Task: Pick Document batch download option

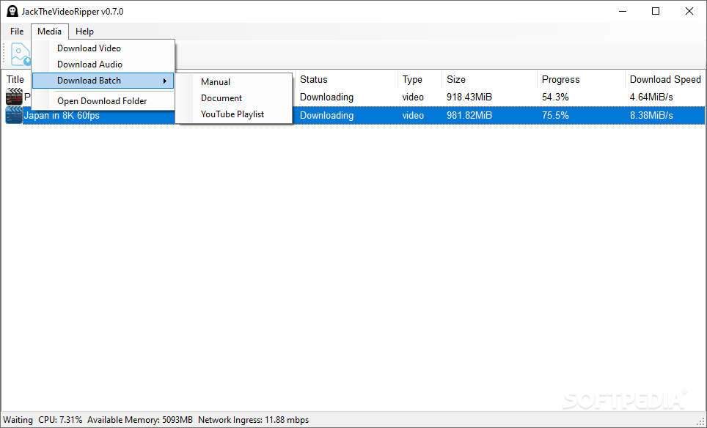Action: click(x=233, y=98)
